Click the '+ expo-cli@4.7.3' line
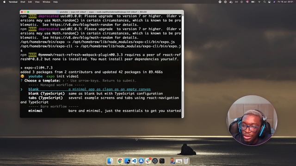 [37, 68]
